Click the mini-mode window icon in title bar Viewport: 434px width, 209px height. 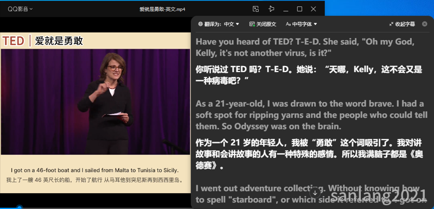256,9
